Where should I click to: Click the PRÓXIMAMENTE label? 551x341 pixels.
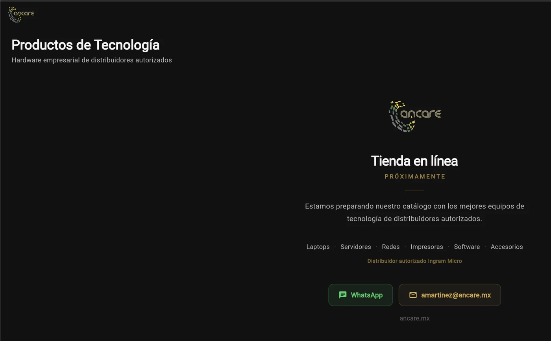point(415,177)
